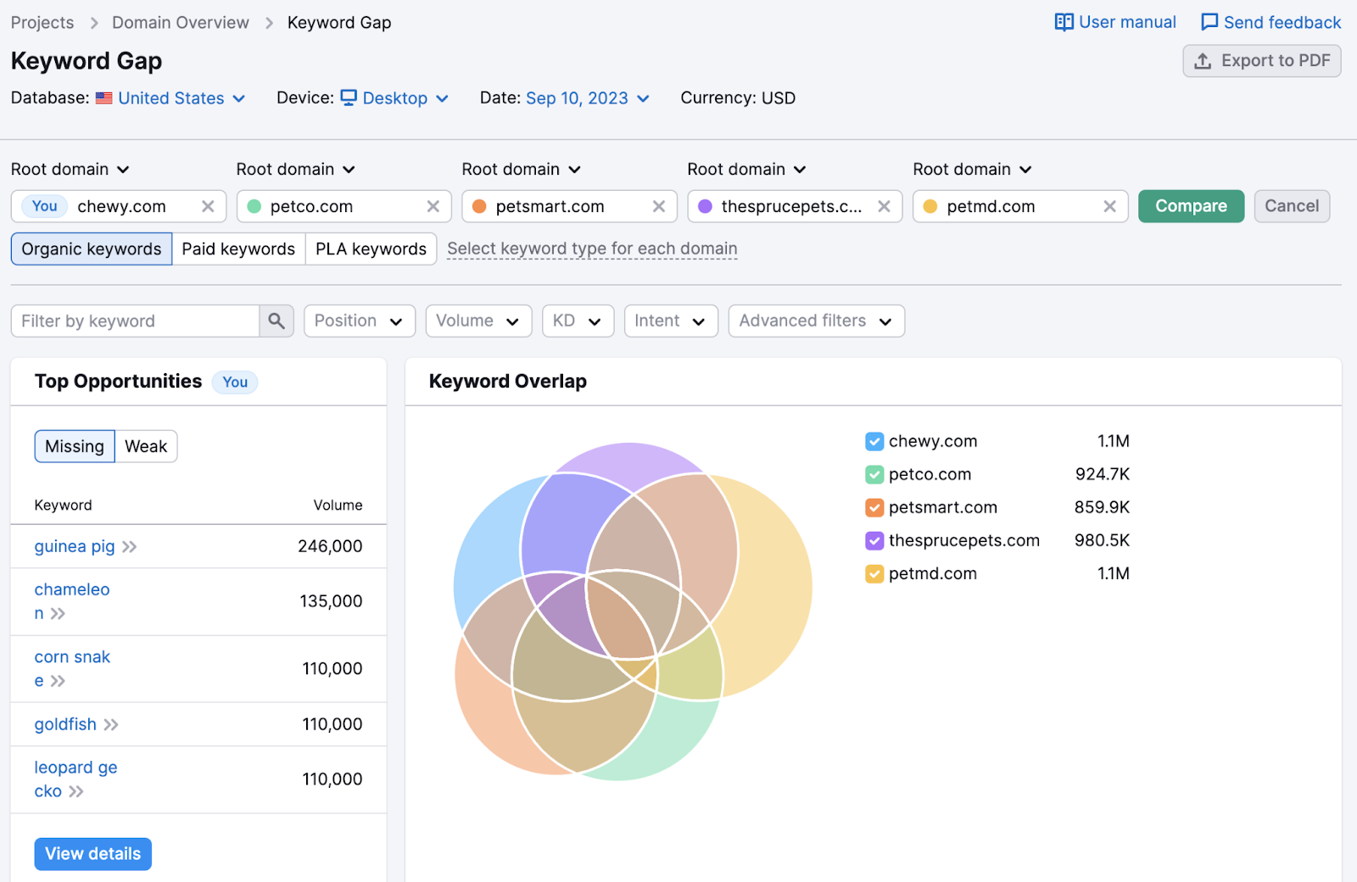Click arrows icon next to goldfish
The width and height of the screenshot is (1357, 882).
(x=111, y=725)
